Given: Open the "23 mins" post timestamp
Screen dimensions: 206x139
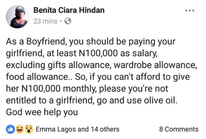Looking at the screenshot, I should (x=45, y=21).
